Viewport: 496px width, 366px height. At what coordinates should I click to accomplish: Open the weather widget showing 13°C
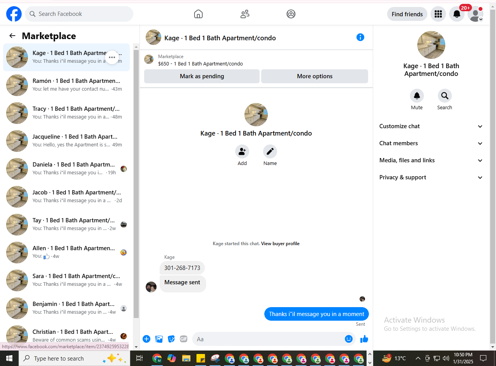point(394,358)
